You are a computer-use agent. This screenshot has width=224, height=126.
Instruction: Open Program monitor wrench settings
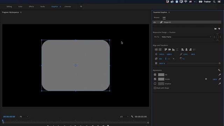(x=132, y=117)
